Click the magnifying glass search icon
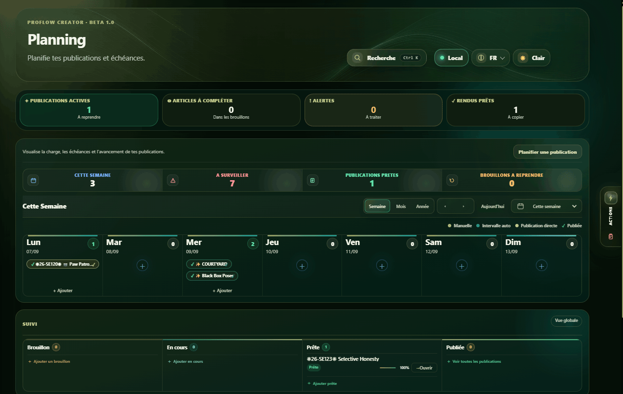The width and height of the screenshot is (623, 394). click(357, 58)
